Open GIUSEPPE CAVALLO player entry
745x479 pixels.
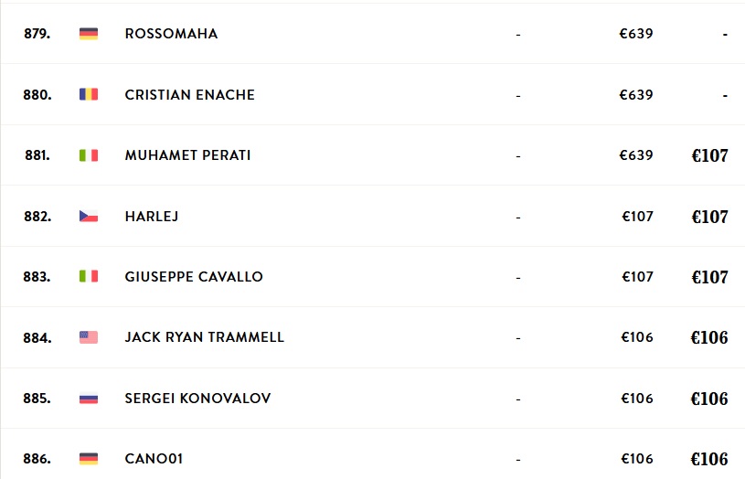coord(194,277)
